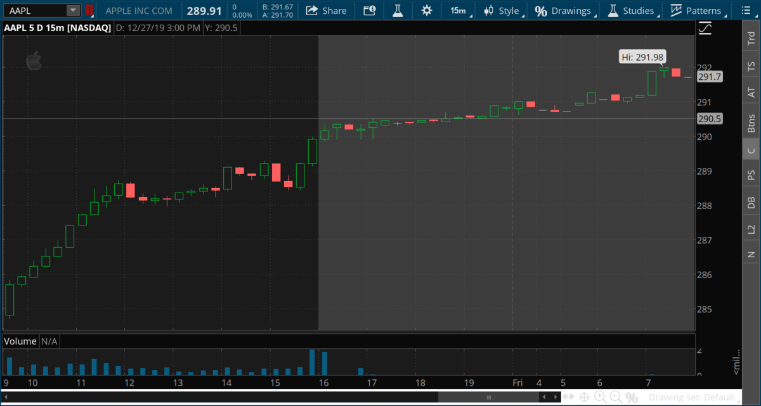This screenshot has height=406, width=761.
Task: Click the Share button
Action: (x=326, y=11)
